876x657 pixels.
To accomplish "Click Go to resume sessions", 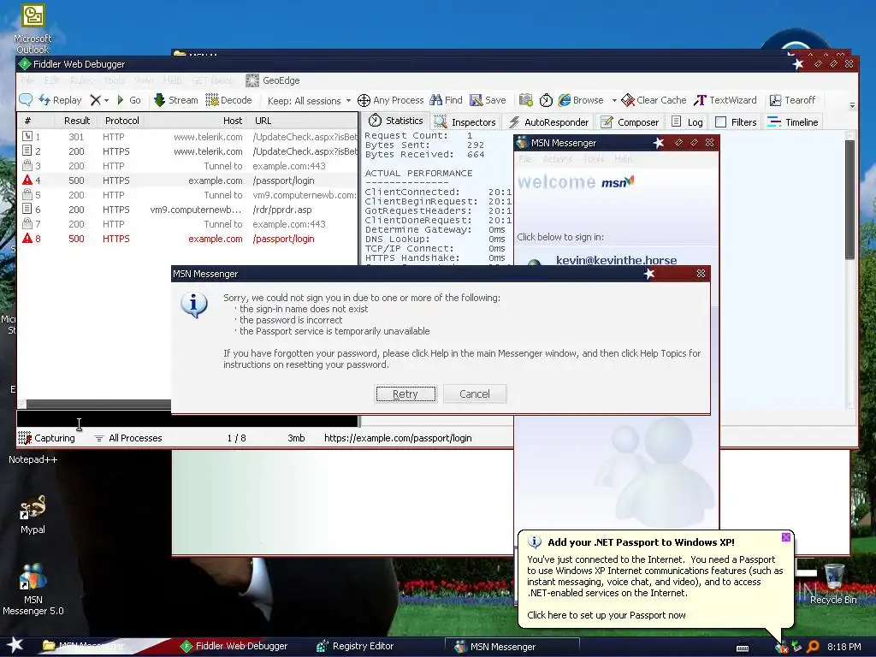I will click(x=128, y=100).
